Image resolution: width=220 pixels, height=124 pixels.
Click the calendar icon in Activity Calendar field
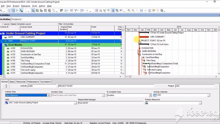point(155,95)
